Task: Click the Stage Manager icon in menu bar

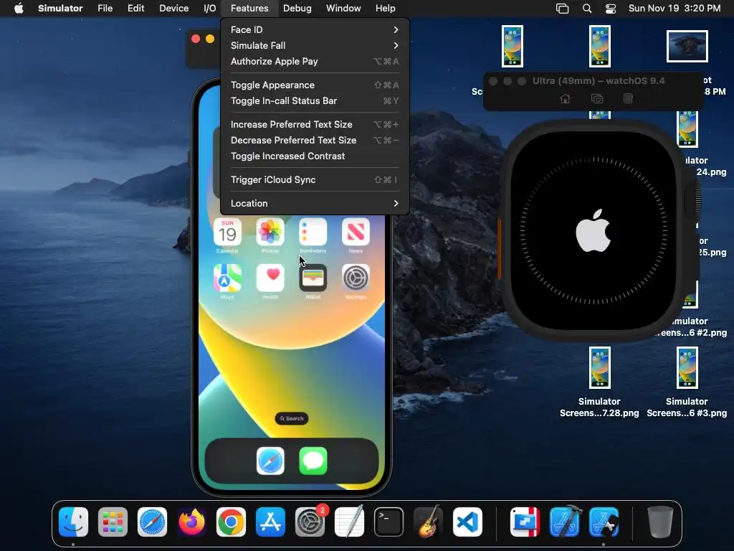Action: [562, 8]
